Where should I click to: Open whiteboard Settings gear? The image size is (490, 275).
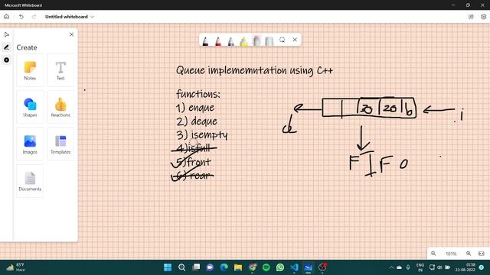(x=483, y=17)
